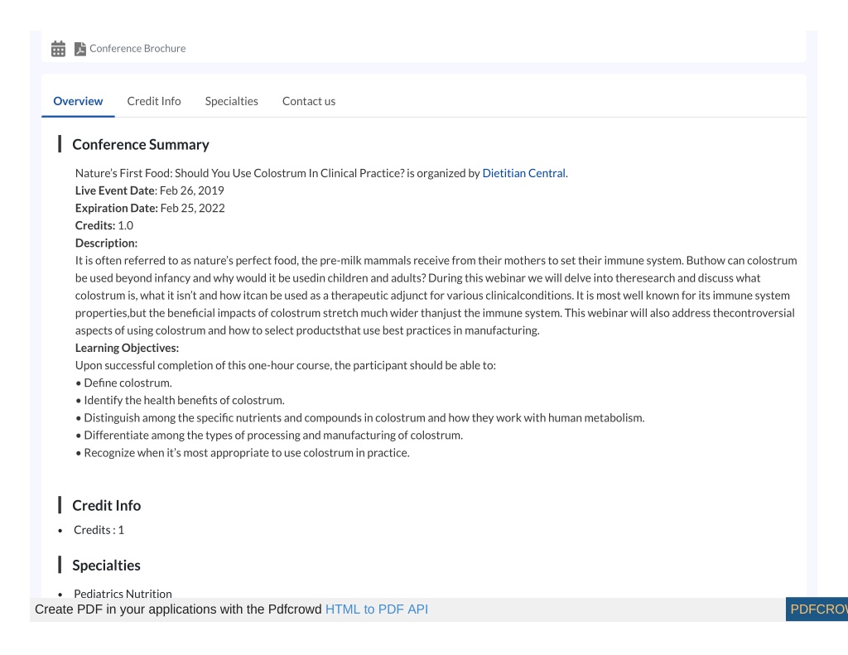Click the 'Description:' label

pos(107,243)
